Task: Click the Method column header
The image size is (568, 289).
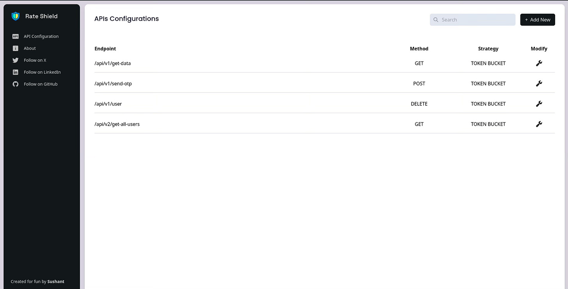Action: [x=419, y=49]
